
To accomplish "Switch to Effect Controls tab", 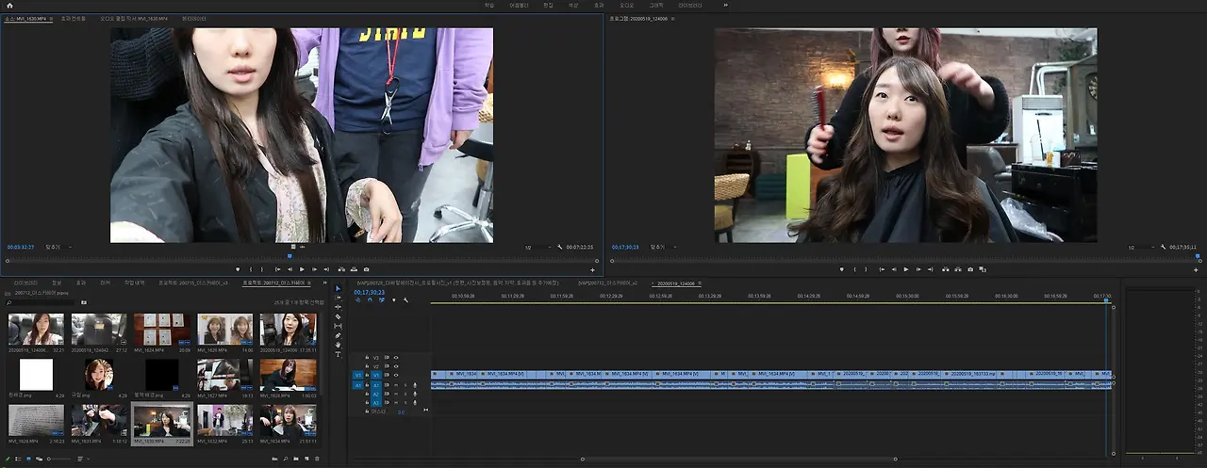I will pyautogui.click(x=73, y=18).
